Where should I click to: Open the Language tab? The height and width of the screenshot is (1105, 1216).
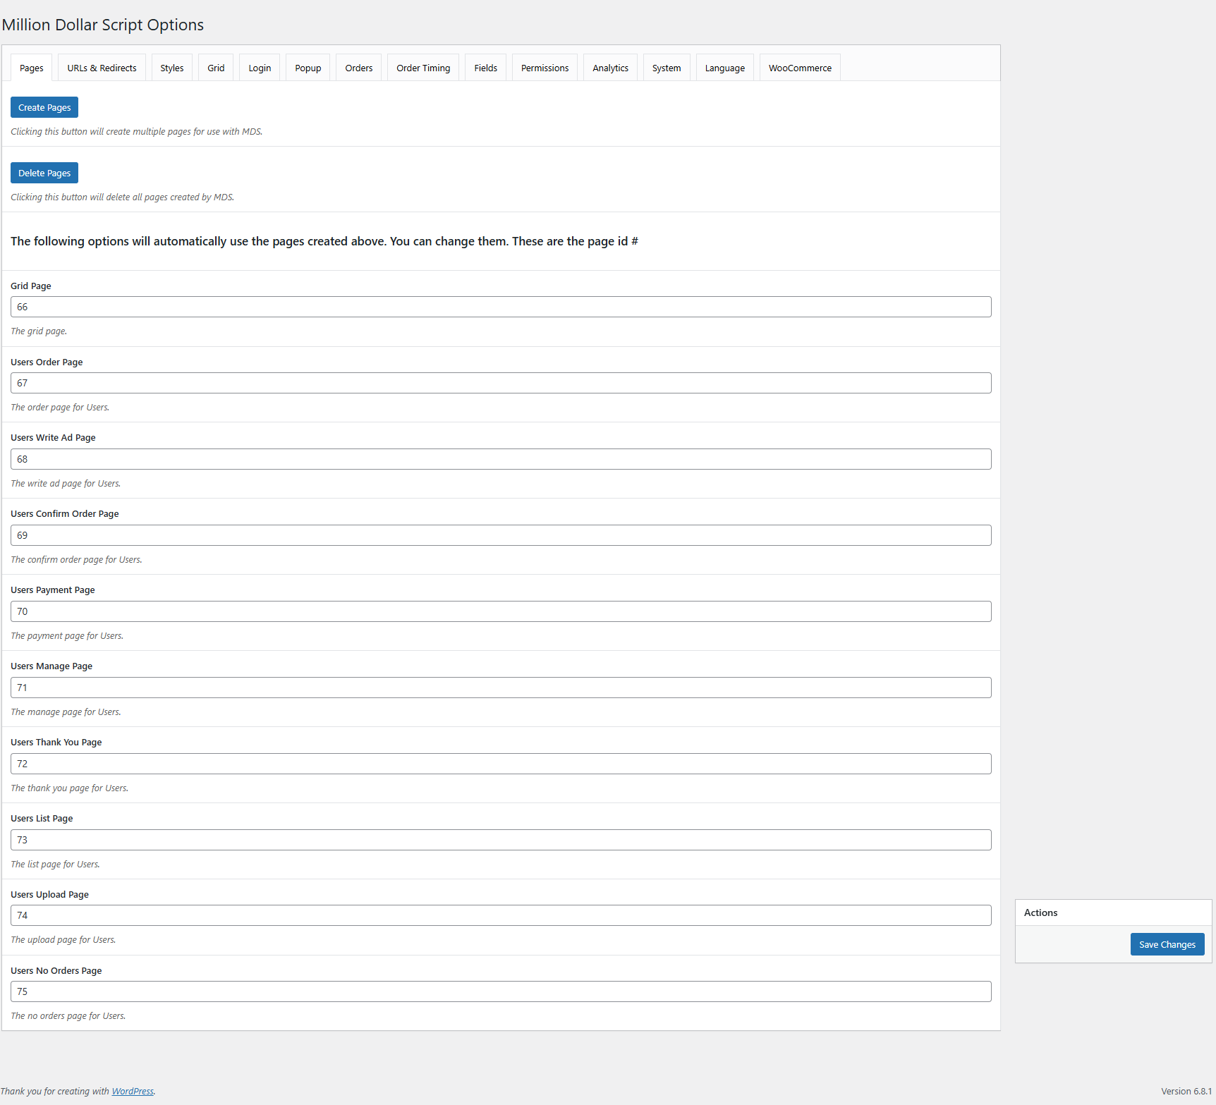point(724,68)
